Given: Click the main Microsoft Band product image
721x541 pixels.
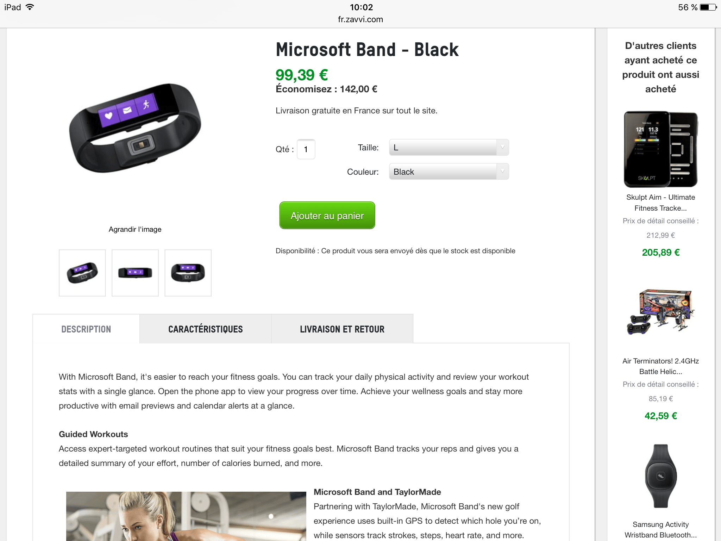Looking at the screenshot, I should (x=135, y=128).
